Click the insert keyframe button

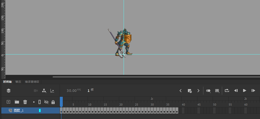click(x=190, y=91)
